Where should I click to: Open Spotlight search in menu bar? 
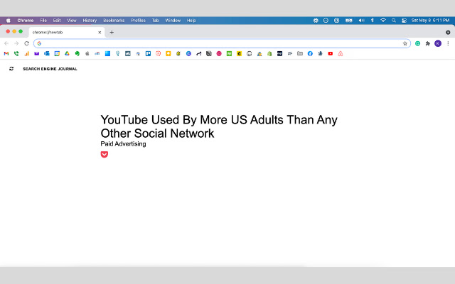point(393,21)
